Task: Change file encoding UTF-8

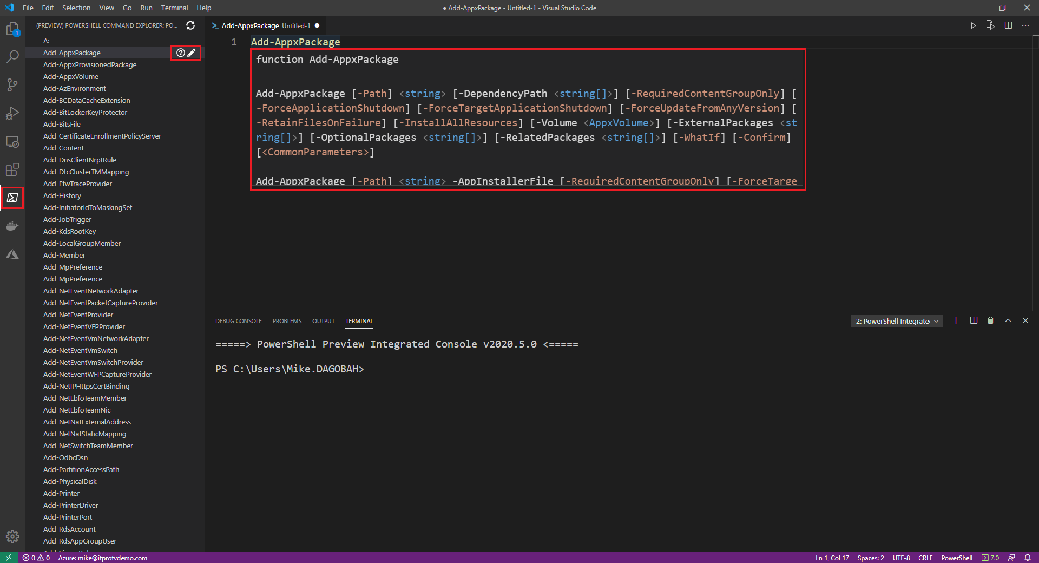Action: (902, 558)
